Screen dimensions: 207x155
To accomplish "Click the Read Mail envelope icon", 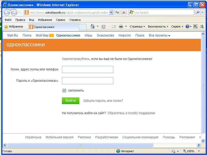I will [114, 26].
